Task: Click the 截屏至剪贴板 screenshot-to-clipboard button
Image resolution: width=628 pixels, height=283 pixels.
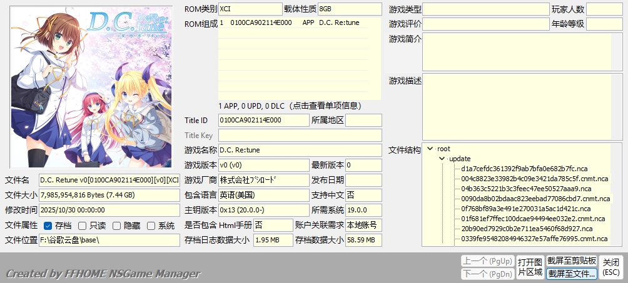Action: pos(572,261)
